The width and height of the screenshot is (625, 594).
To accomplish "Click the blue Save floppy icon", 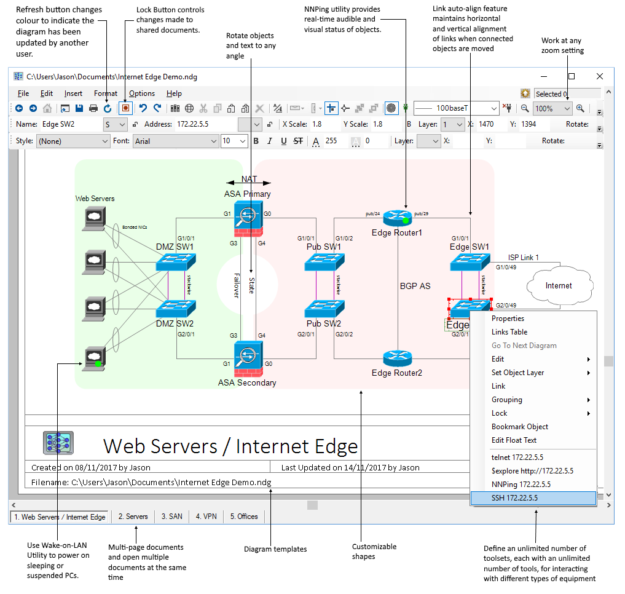I will pos(79,108).
